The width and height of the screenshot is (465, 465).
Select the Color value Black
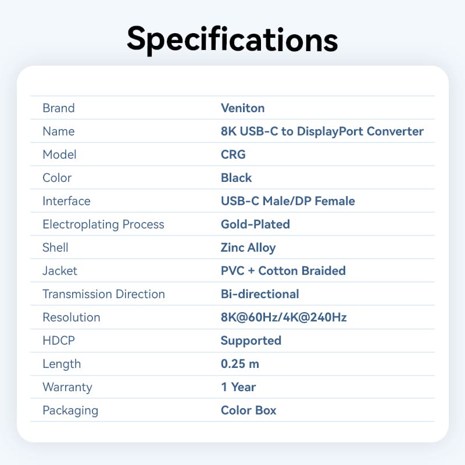(236, 178)
